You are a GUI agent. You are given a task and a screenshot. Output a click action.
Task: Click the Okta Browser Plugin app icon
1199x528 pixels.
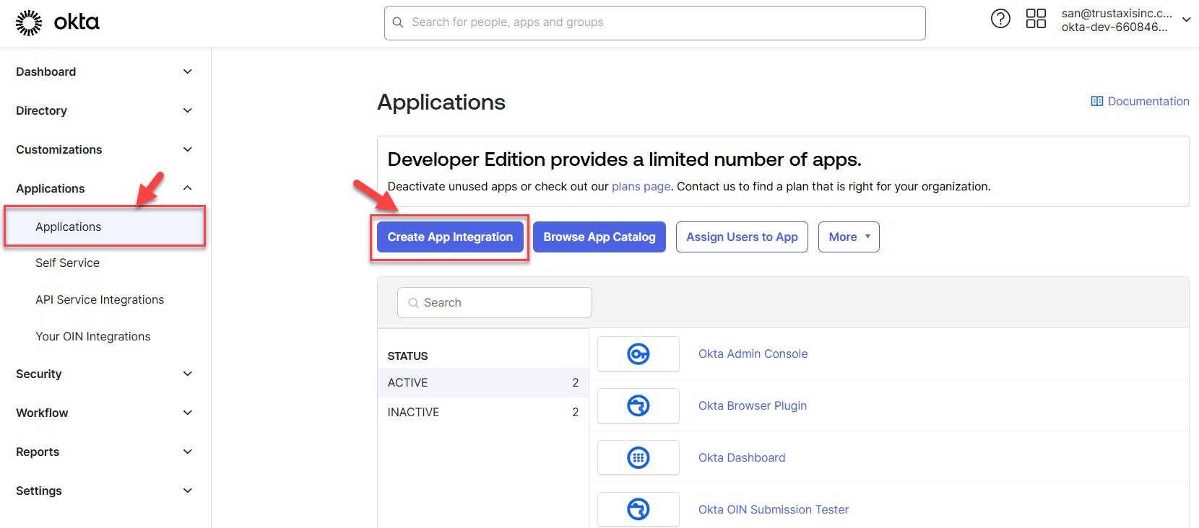639,406
